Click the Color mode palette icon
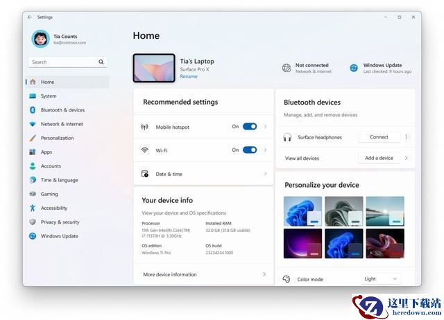The height and width of the screenshot is (320, 444). pos(287,279)
